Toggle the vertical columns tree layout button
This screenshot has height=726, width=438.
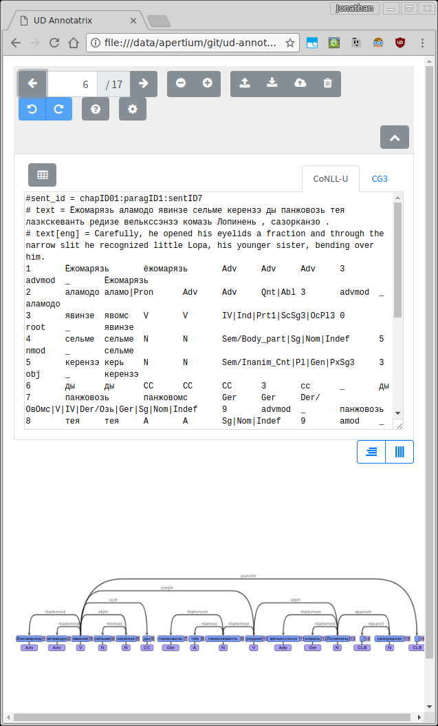point(399,452)
